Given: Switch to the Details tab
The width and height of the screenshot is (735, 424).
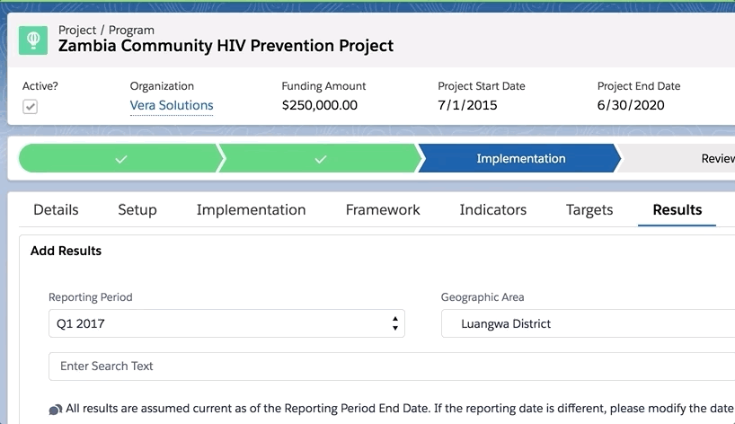Looking at the screenshot, I should [56, 210].
